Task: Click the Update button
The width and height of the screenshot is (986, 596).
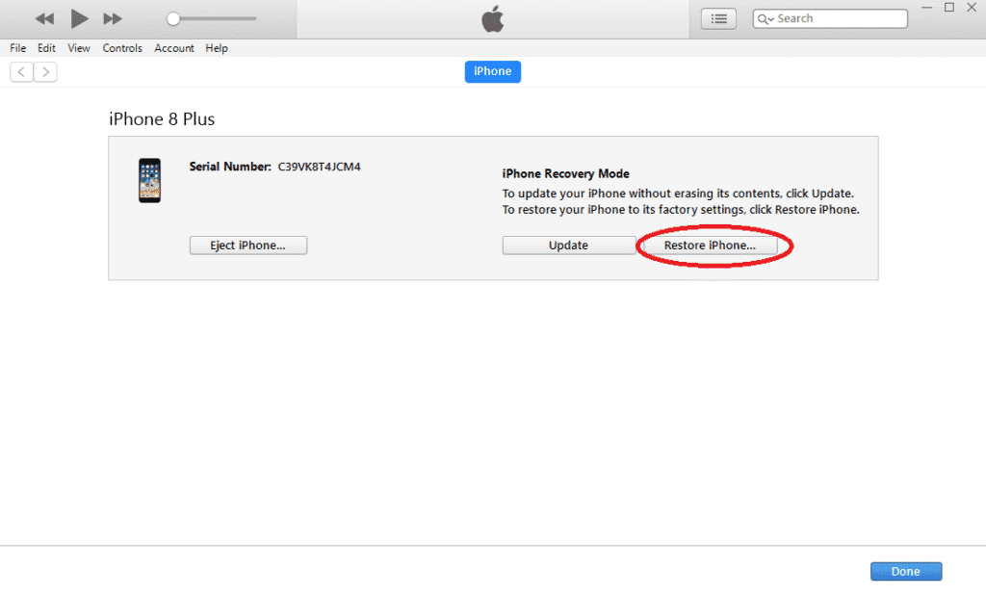Action: (568, 246)
